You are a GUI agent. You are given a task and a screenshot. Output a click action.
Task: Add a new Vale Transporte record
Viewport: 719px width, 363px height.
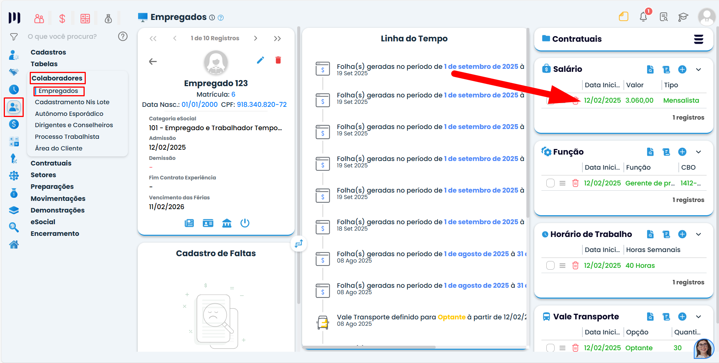682,317
